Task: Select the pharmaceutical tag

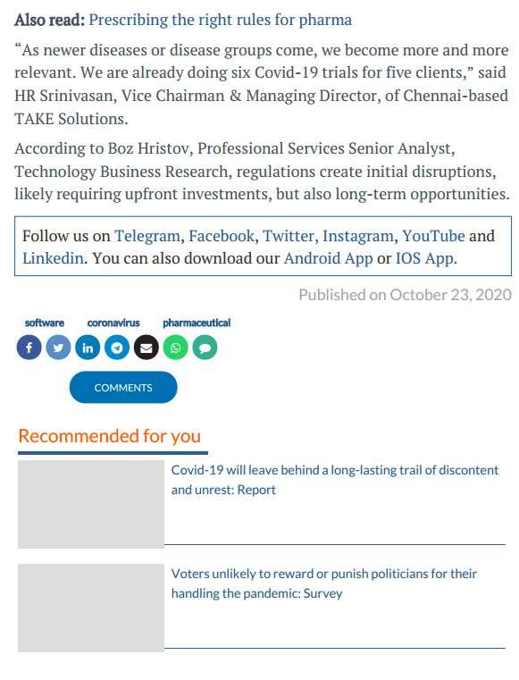Action: coord(197,323)
